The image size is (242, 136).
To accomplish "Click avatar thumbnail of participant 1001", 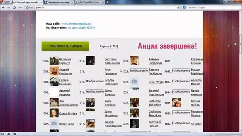I will [x=54, y=60].
